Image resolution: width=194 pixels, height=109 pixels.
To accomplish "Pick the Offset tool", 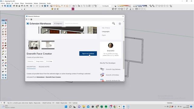I will [x=5, y=48].
